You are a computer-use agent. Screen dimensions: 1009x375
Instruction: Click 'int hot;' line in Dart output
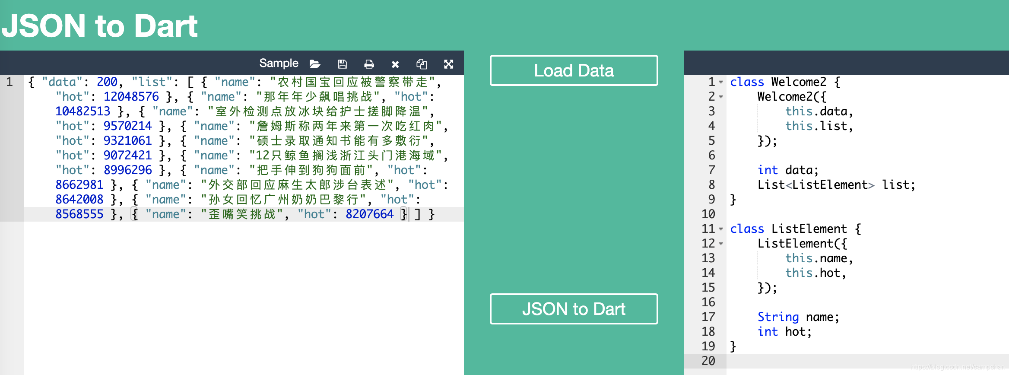point(784,332)
